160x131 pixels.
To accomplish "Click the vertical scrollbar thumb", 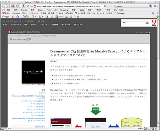I will 158,40.
